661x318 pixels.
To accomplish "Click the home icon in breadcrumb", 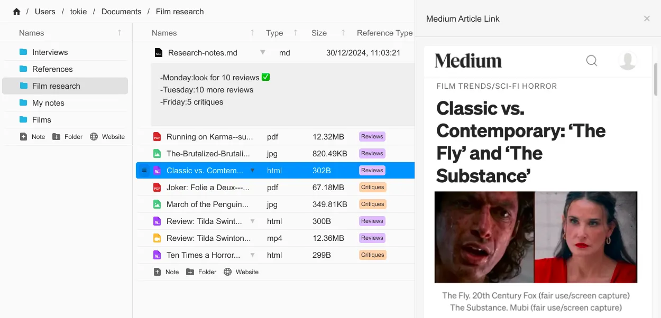I will tap(16, 12).
